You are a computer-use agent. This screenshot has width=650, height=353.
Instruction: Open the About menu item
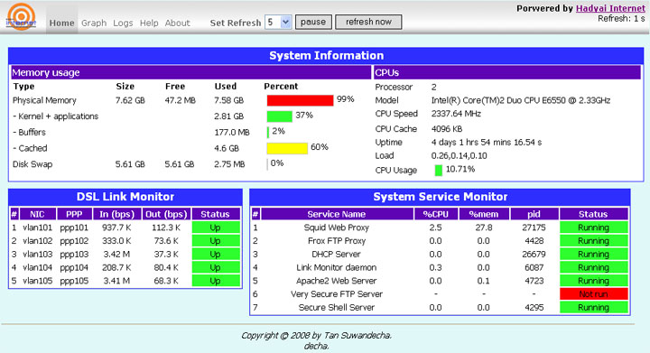pyautogui.click(x=178, y=23)
